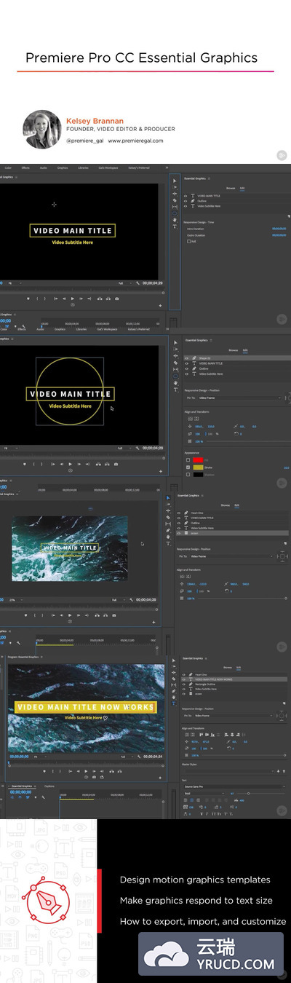Select the Hand tool in the topmost Premiere screenshot

click(175, 218)
